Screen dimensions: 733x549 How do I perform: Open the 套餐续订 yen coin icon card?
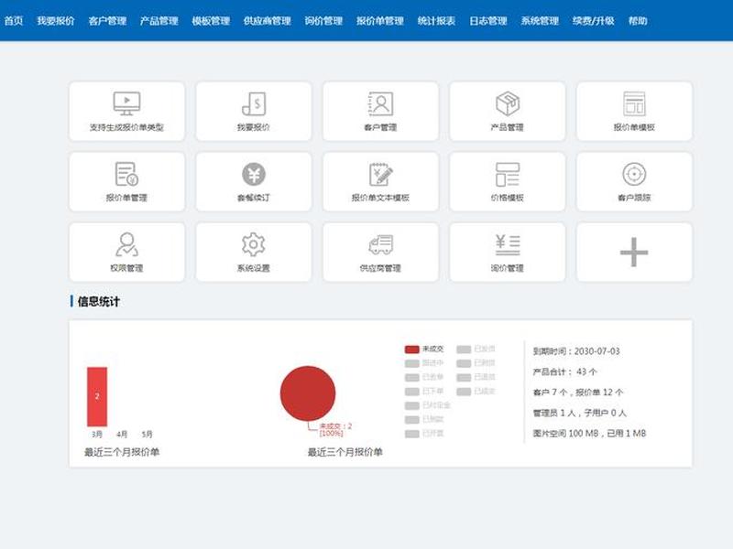(x=254, y=182)
